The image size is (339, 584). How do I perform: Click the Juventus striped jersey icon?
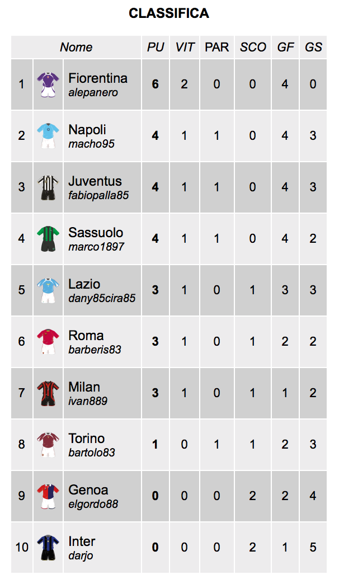click(48, 187)
